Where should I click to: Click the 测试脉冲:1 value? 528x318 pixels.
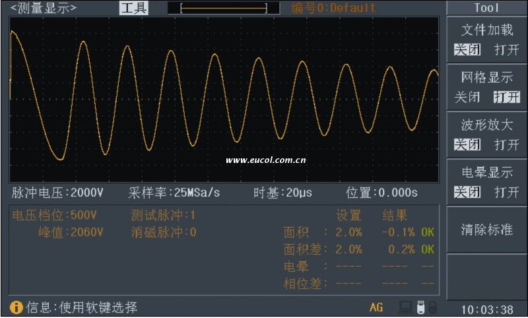tap(163, 215)
